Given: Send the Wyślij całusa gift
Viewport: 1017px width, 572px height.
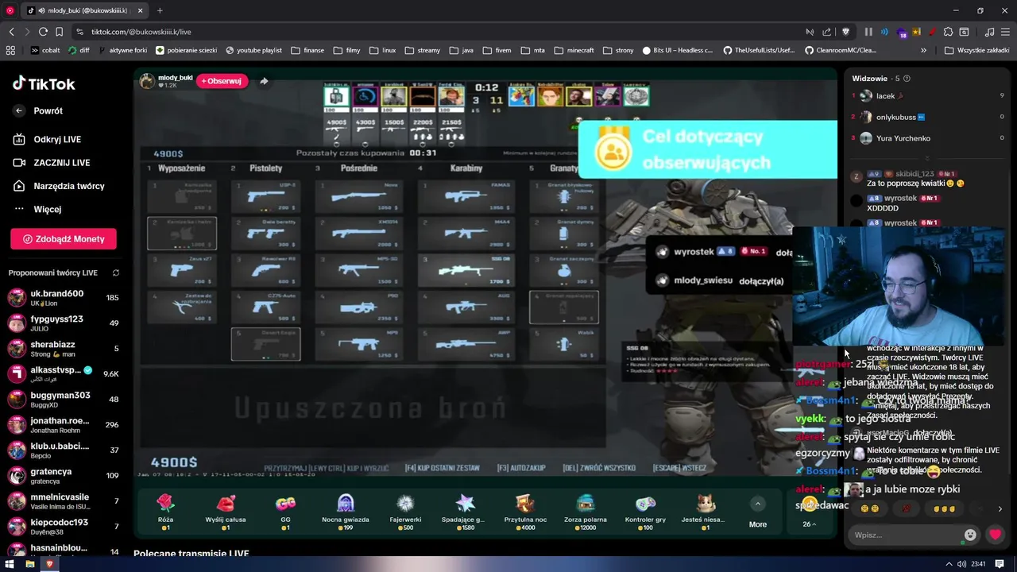Looking at the screenshot, I should pyautogui.click(x=226, y=511).
